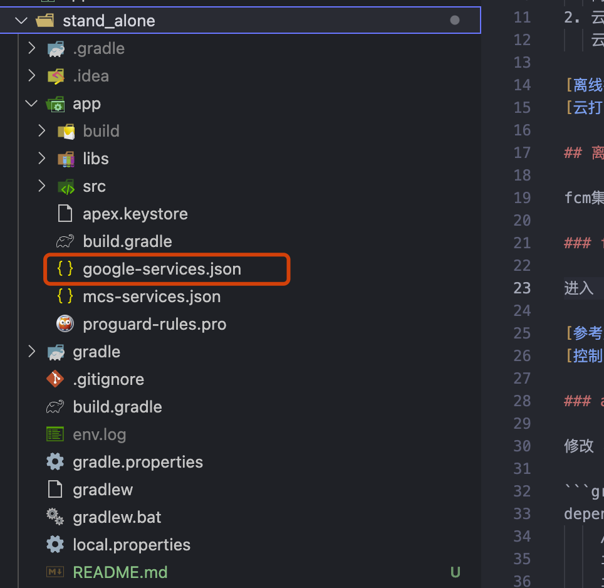Click the untracked U status badge on README.md
The image size is (604, 588).
[x=456, y=572]
